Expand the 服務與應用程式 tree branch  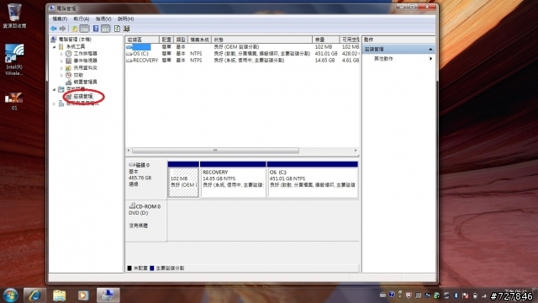click(x=54, y=104)
